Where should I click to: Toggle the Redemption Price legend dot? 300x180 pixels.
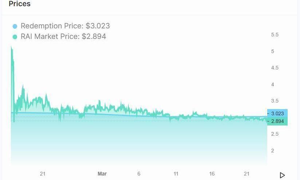(x=15, y=26)
